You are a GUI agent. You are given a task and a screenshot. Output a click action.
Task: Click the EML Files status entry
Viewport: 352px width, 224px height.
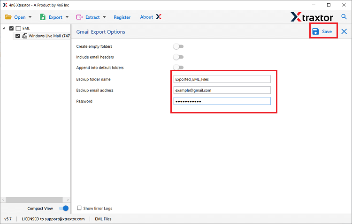(103, 219)
